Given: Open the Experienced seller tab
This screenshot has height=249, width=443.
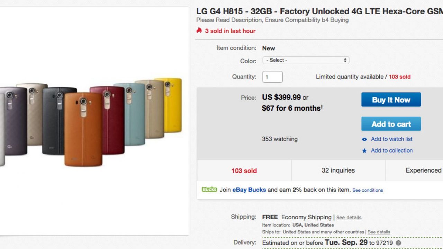Looking at the screenshot, I should (423, 170).
